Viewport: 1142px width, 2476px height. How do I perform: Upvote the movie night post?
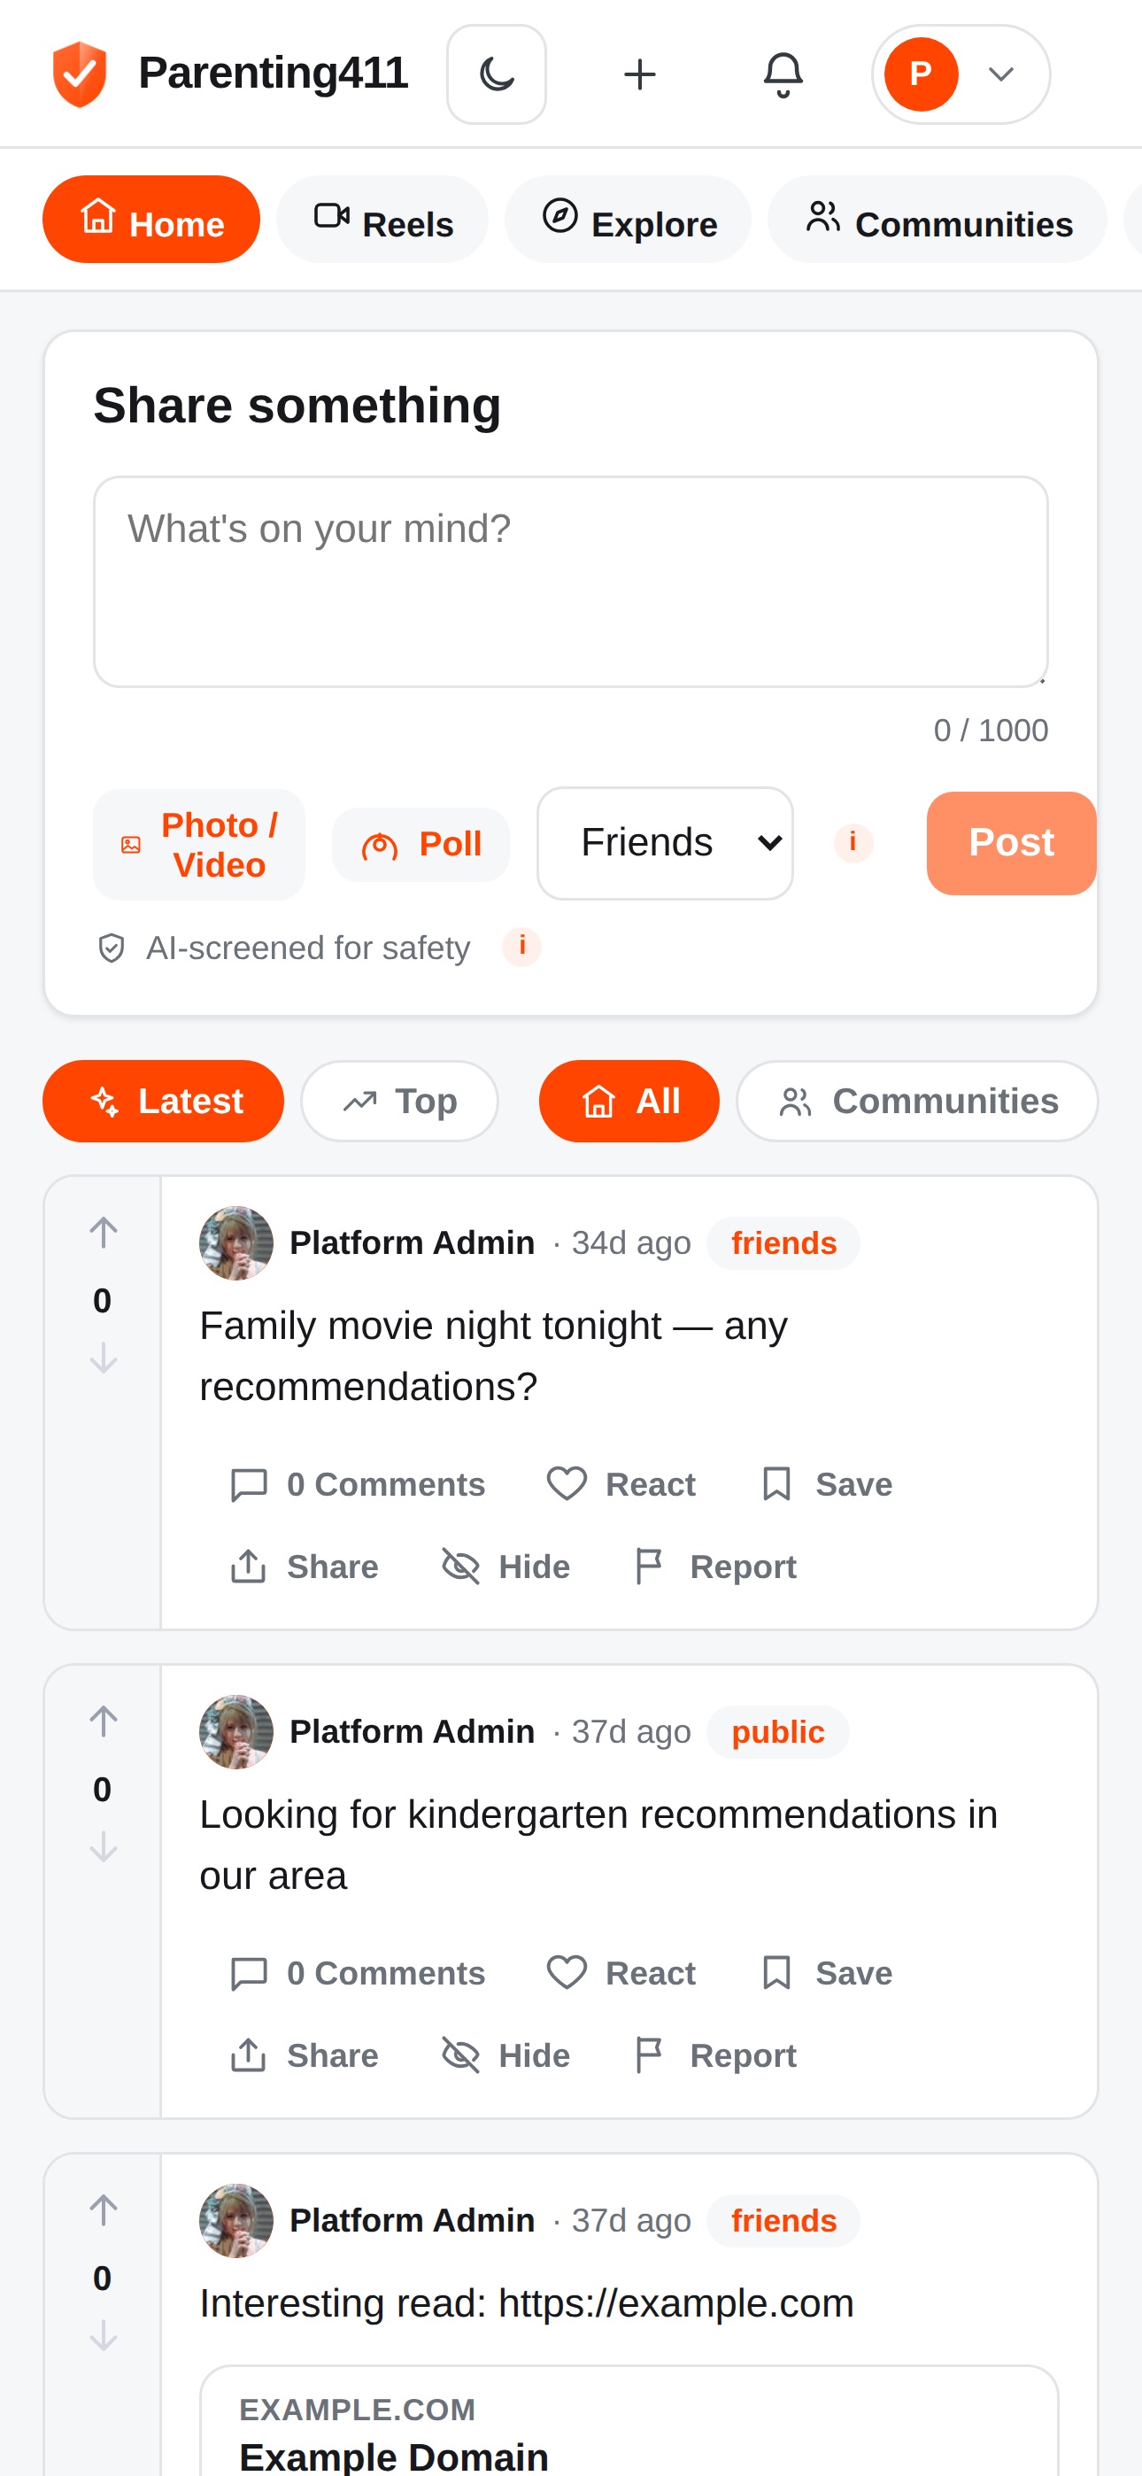click(x=103, y=1232)
